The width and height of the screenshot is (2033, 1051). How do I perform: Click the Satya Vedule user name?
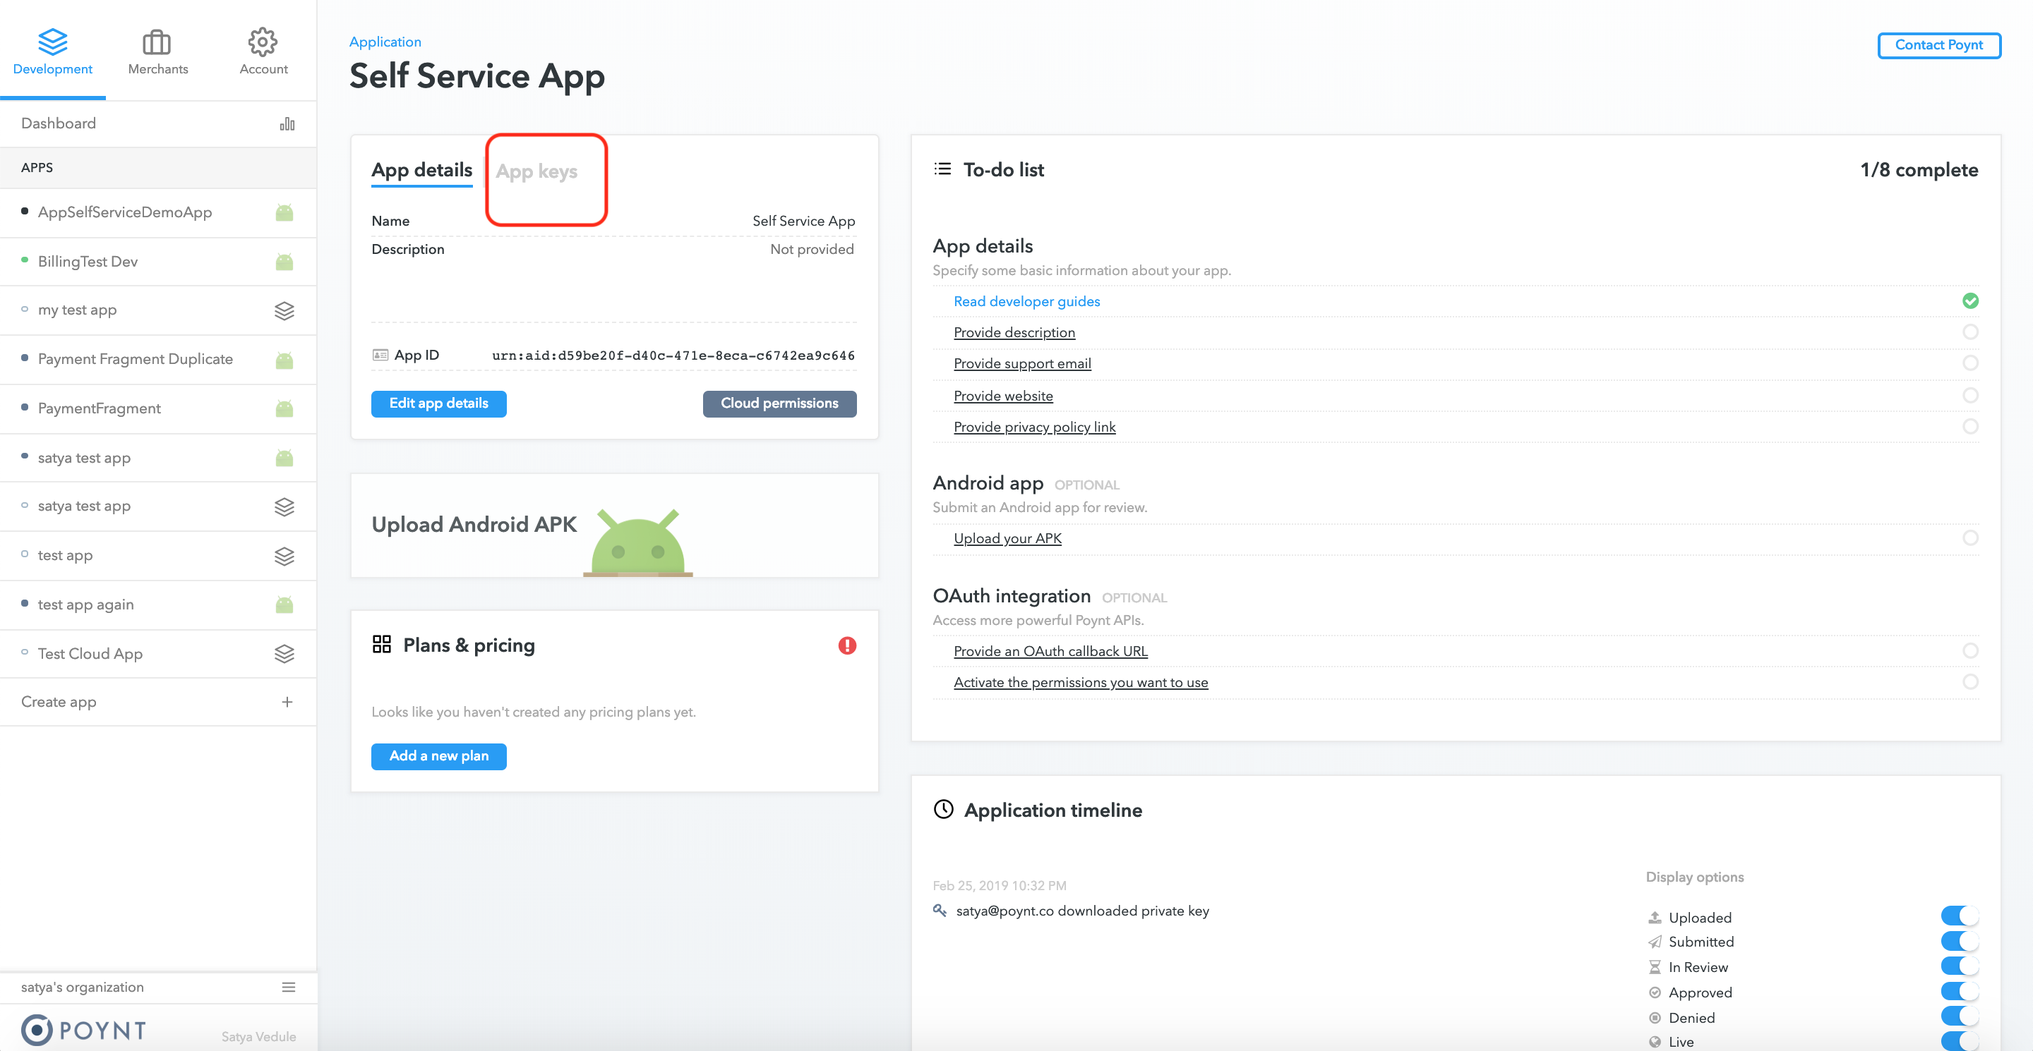(258, 1037)
